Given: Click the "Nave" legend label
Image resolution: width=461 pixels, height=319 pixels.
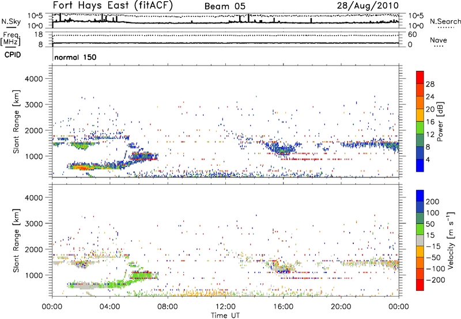Looking at the screenshot, I should (439, 40).
